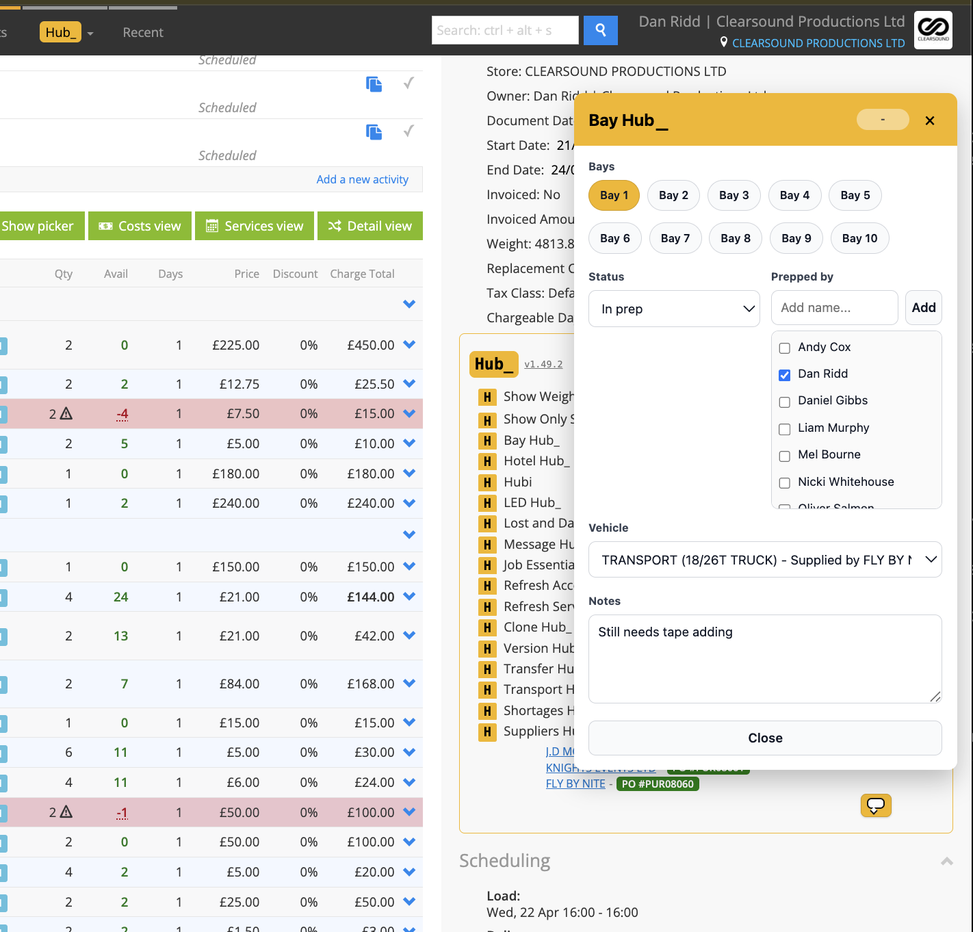The image size is (973, 932).
Task: Open the FLY BY NITE supplier link
Action: 575,784
